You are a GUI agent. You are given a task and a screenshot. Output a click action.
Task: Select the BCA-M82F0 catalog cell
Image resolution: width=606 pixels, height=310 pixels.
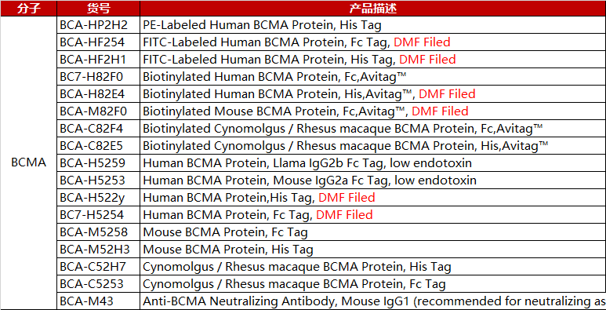[98, 111]
